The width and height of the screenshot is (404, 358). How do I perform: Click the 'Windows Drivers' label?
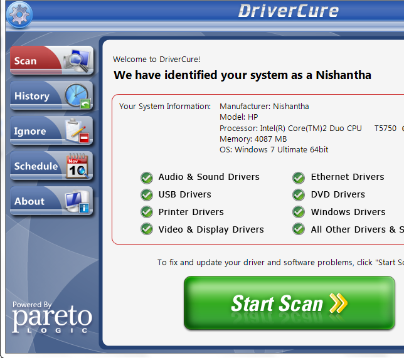click(348, 212)
